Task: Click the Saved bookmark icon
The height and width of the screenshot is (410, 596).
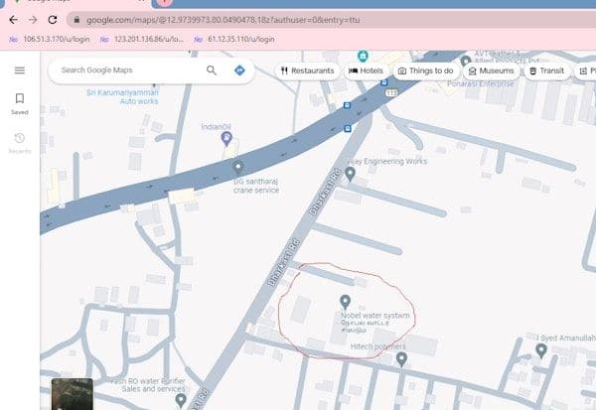Action: pyautogui.click(x=20, y=98)
